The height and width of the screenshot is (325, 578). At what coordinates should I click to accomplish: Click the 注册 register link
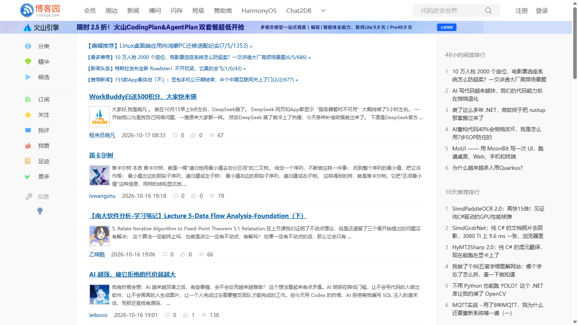(522, 11)
